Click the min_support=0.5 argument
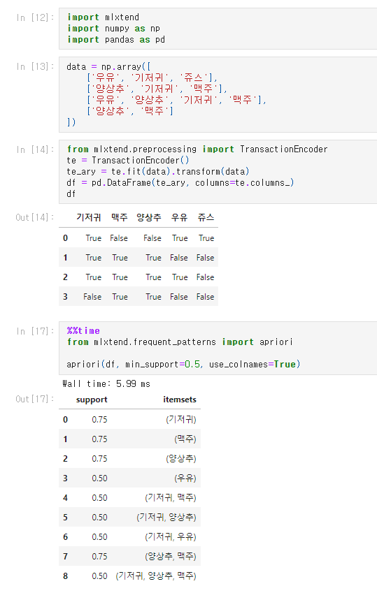The image size is (377, 593). (x=162, y=365)
